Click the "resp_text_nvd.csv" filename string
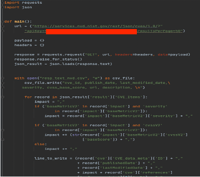 pos(63,78)
